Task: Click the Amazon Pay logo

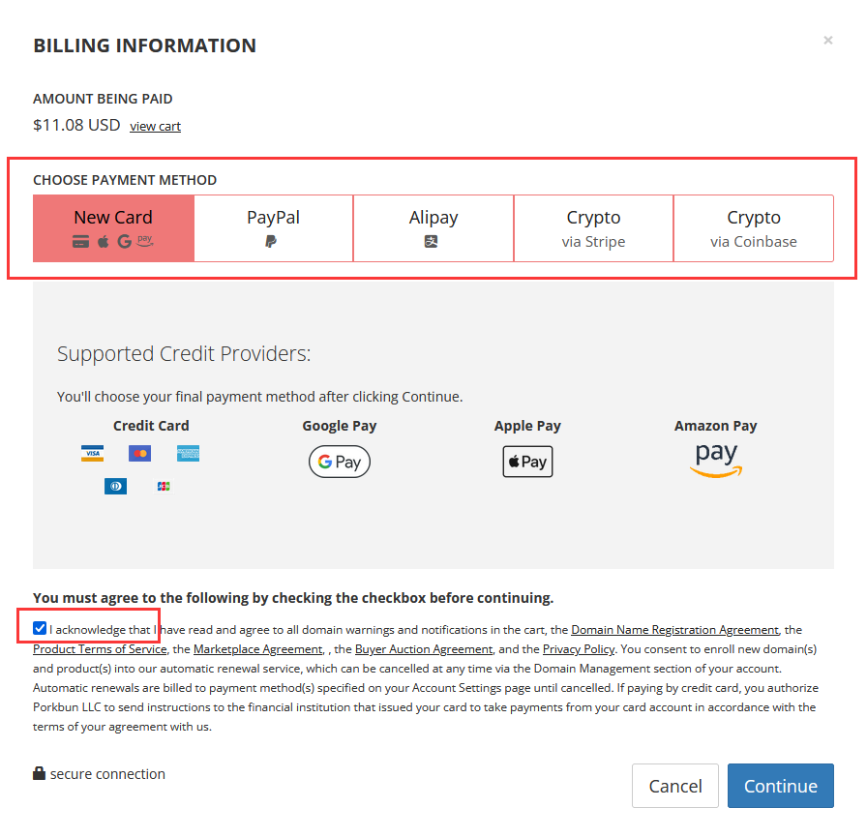Action: 715,460
